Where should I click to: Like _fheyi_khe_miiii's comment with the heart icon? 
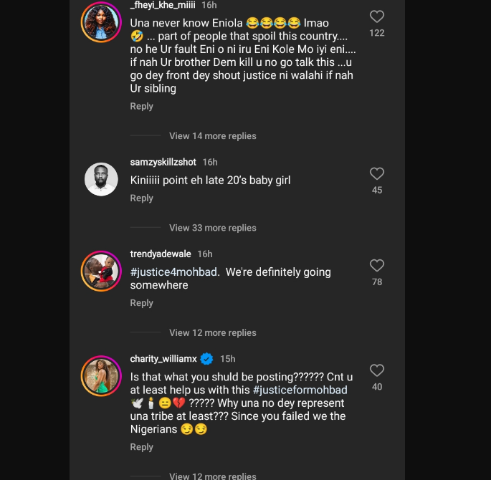click(x=377, y=16)
